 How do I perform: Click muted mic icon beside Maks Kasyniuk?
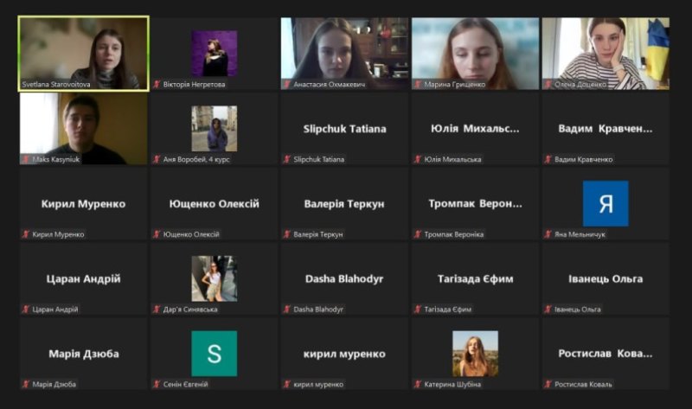coord(26,159)
